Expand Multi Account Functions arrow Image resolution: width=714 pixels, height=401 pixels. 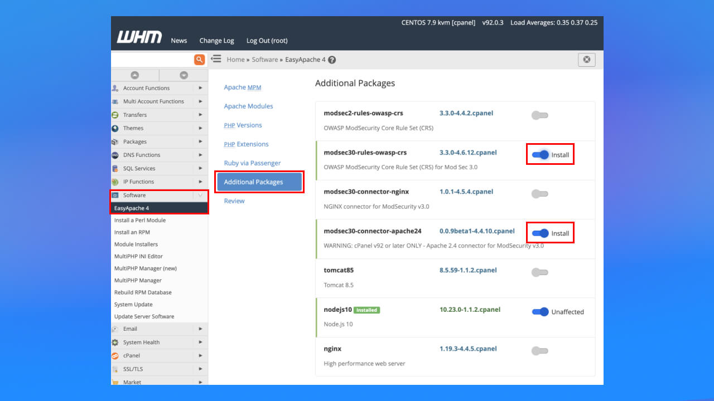pos(200,101)
